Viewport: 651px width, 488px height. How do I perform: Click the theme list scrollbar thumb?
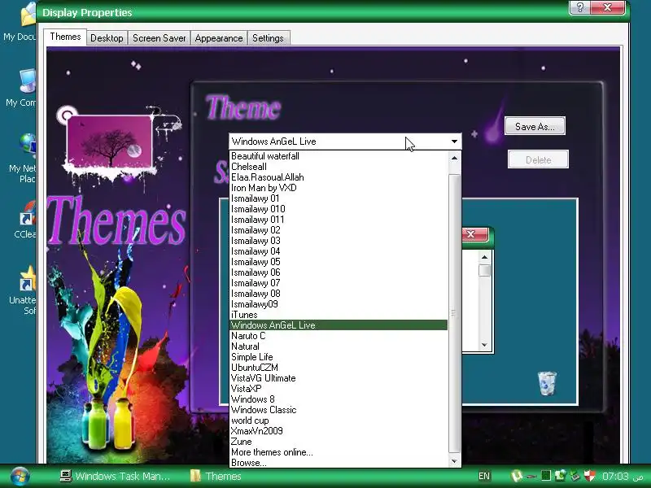[x=454, y=313]
